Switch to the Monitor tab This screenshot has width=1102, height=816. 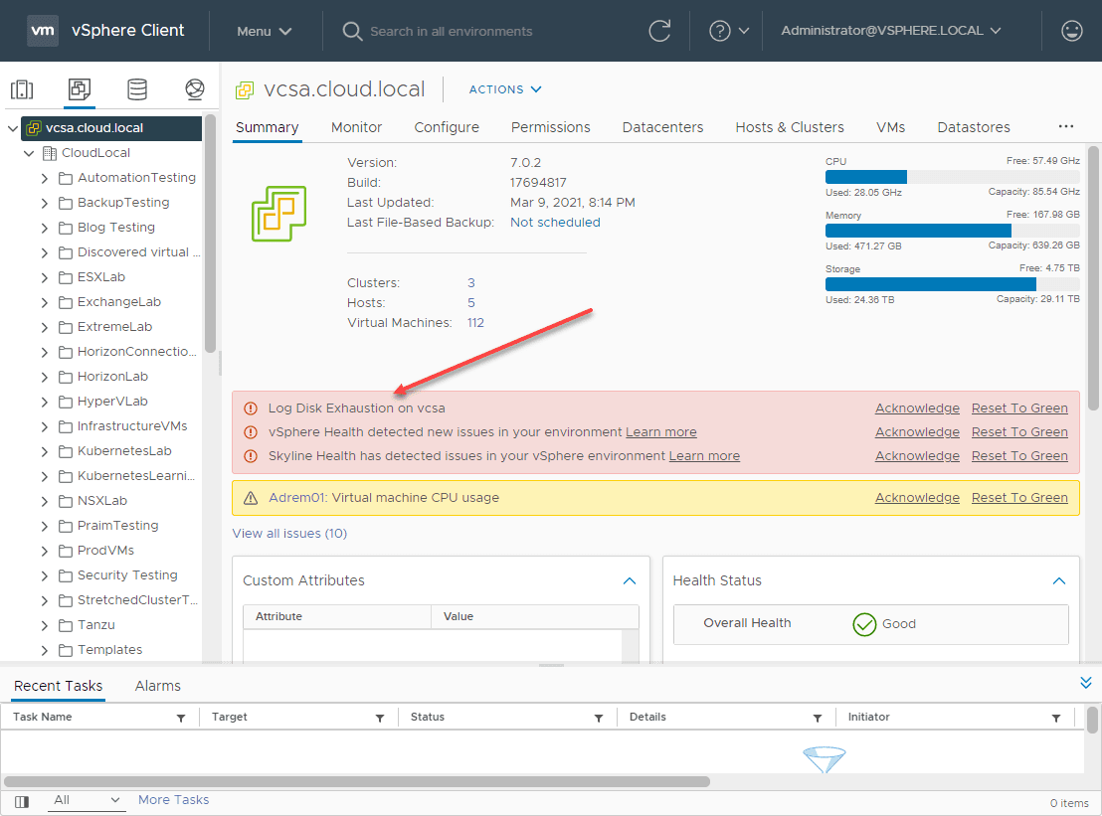(x=356, y=127)
